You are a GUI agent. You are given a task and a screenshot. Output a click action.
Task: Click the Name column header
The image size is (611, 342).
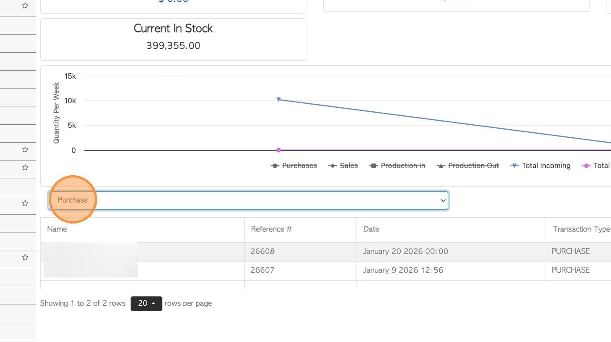pyautogui.click(x=57, y=229)
